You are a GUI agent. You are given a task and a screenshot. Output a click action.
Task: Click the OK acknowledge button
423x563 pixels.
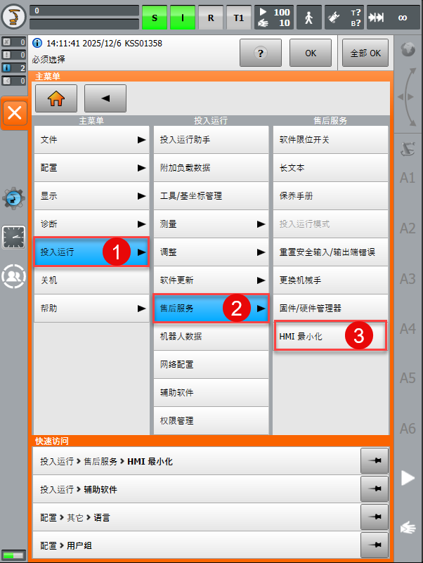(311, 53)
